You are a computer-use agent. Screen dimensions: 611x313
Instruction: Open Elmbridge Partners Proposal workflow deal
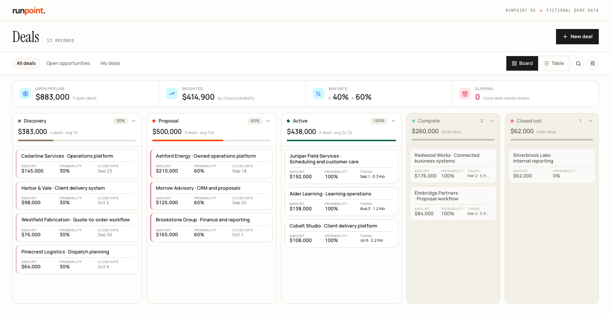click(x=453, y=203)
